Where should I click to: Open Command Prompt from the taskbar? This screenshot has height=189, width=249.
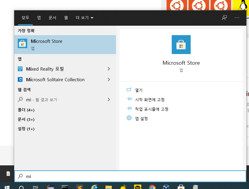click(65, 187)
